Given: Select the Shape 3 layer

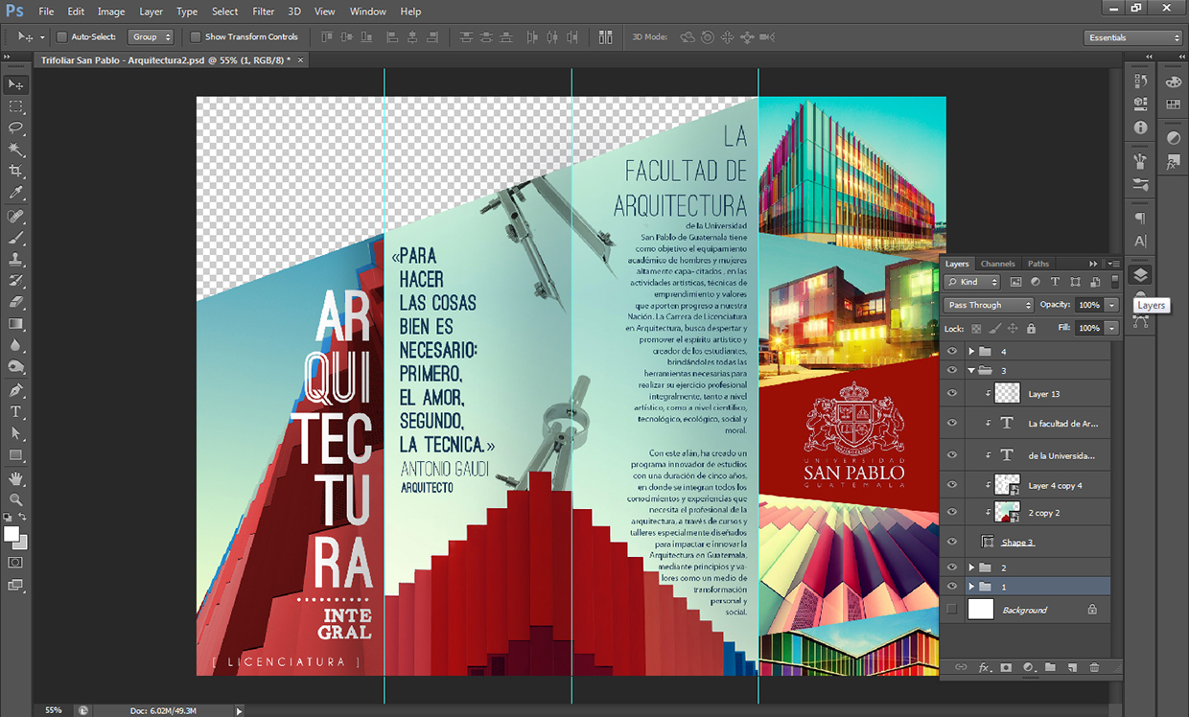Looking at the screenshot, I should [x=1018, y=543].
